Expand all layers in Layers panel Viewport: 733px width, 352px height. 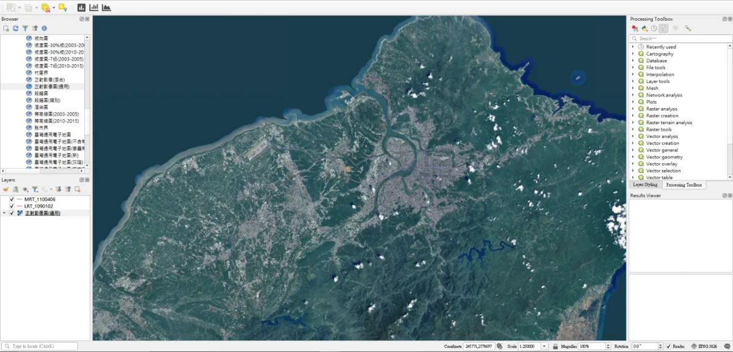(60, 189)
